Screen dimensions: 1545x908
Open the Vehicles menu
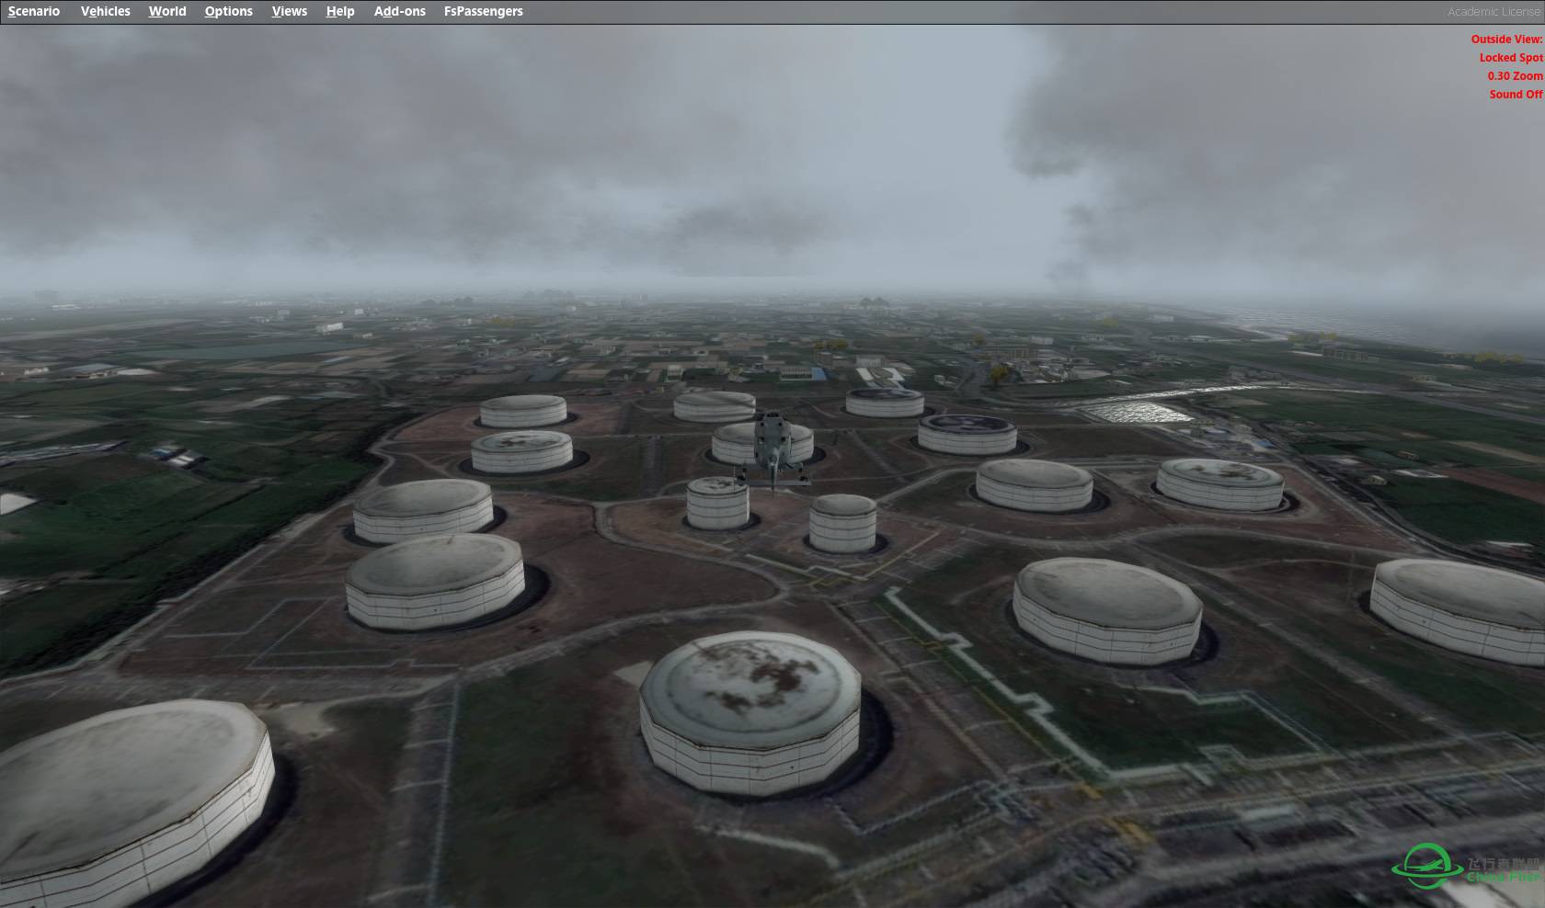click(105, 11)
